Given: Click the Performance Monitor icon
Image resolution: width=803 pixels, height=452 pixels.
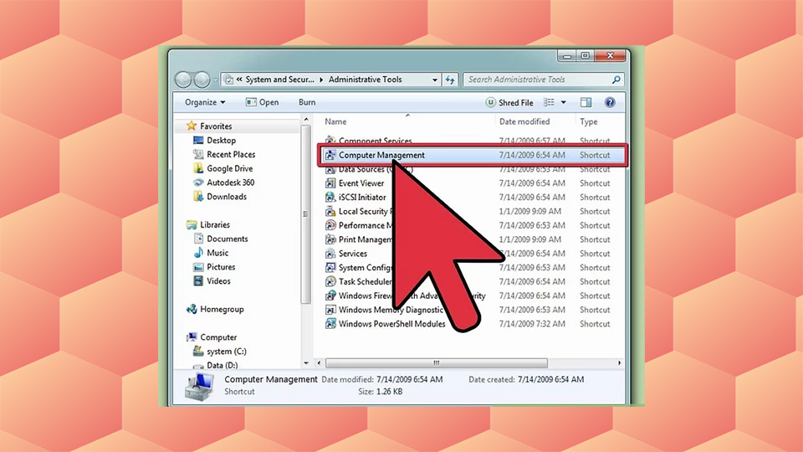Looking at the screenshot, I should [330, 225].
